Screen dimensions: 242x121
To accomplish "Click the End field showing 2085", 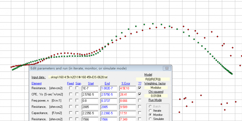I will pyautogui.click(x=109, y=107).
